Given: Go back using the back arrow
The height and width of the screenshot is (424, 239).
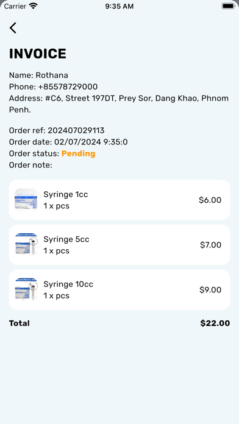Looking at the screenshot, I should pyautogui.click(x=13, y=28).
